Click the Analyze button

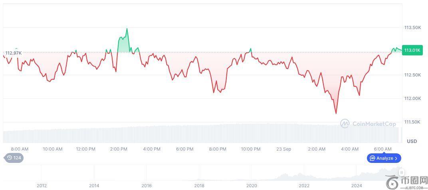point(384,158)
